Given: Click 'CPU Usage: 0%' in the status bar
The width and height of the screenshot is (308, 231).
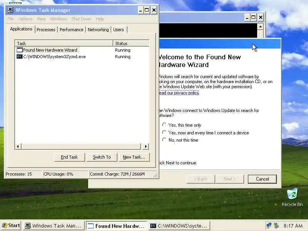Looking at the screenshot, I should 59,174.
